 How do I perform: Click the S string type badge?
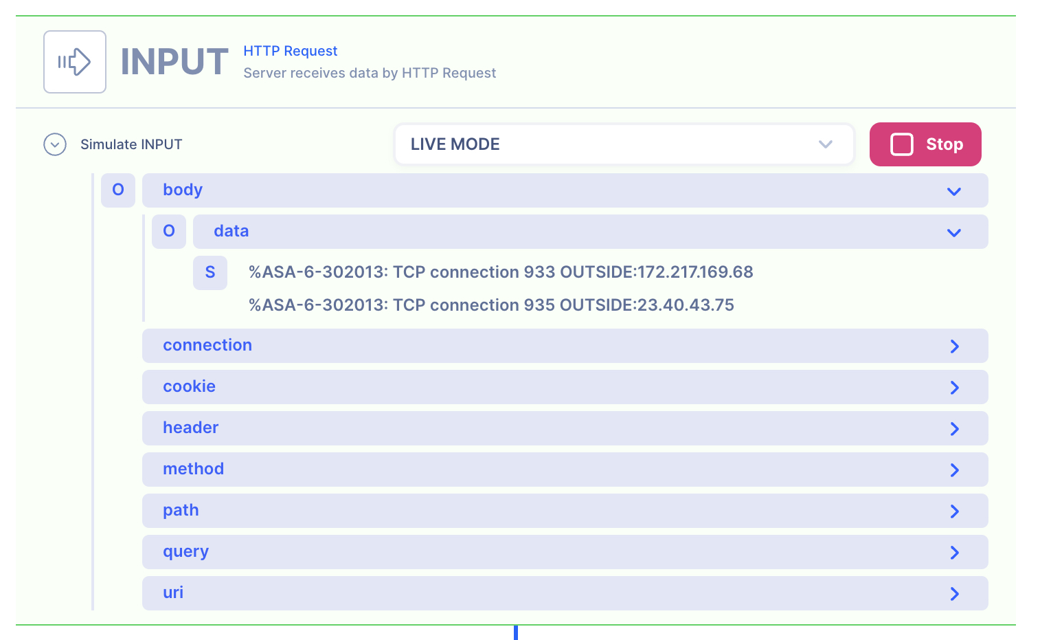click(210, 273)
